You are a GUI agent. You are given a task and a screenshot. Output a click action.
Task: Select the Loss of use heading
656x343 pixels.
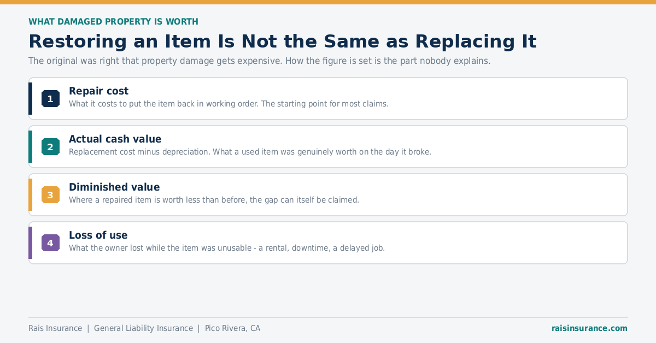pyautogui.click(x=98, y=235)
